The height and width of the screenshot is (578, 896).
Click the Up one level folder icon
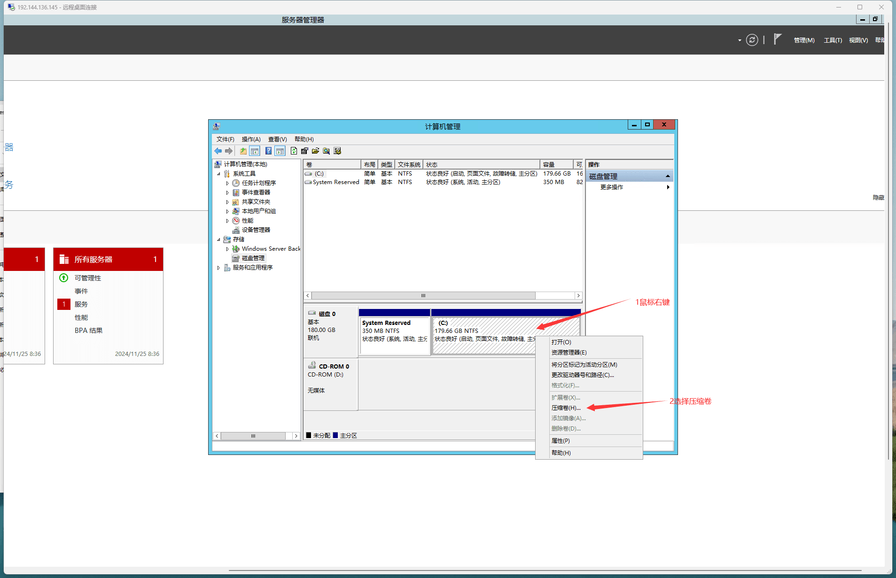(243, 151)
